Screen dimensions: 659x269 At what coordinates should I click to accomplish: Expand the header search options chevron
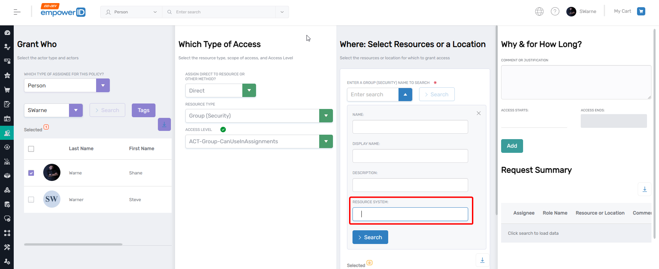[x=282, y=12]
